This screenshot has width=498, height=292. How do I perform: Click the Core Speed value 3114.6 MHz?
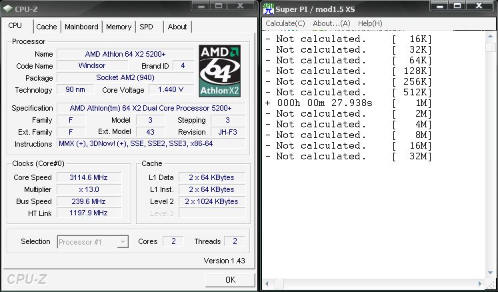pyautogui.click(x=89, y=177)
